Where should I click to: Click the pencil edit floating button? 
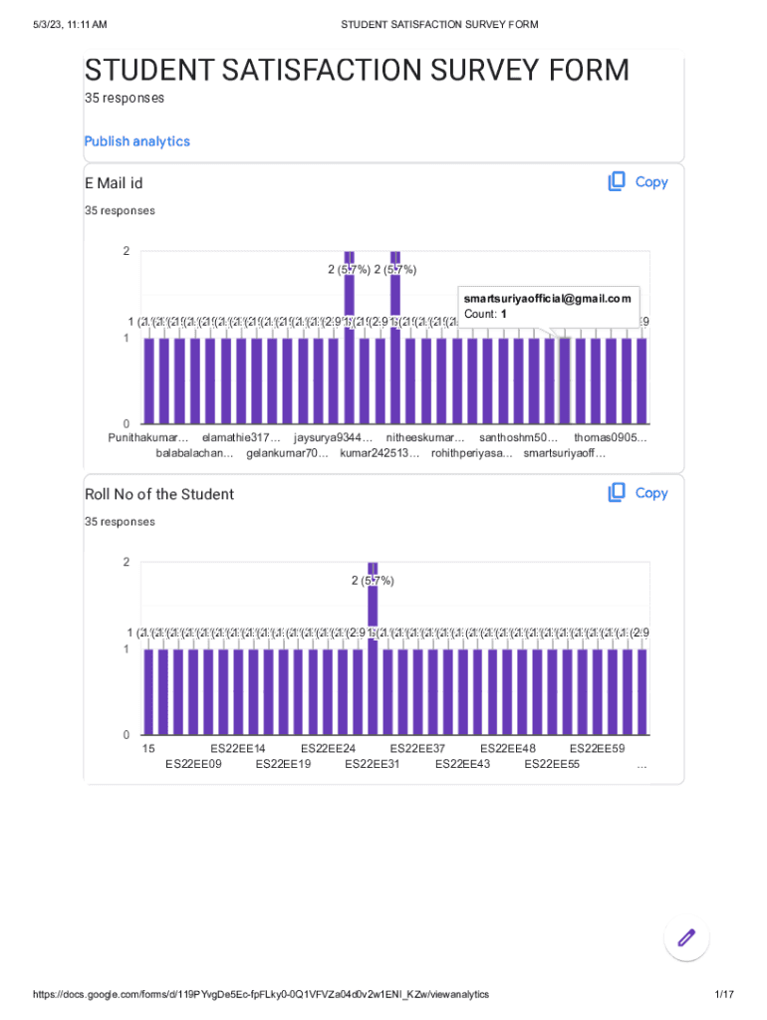[x=686, y=937]
